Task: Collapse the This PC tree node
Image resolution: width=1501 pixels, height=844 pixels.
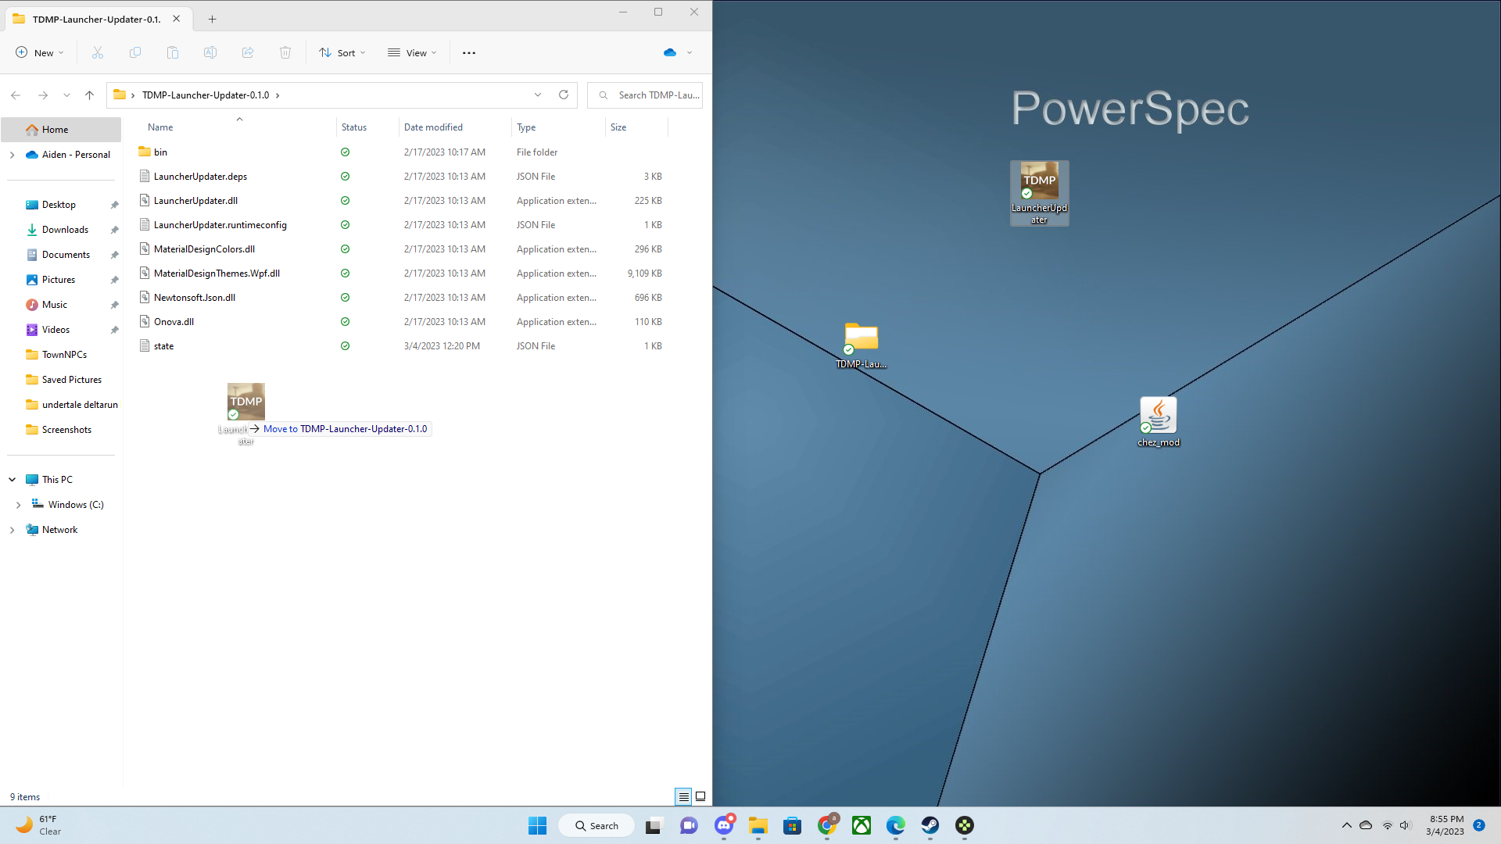Action: tap(13, 479)
